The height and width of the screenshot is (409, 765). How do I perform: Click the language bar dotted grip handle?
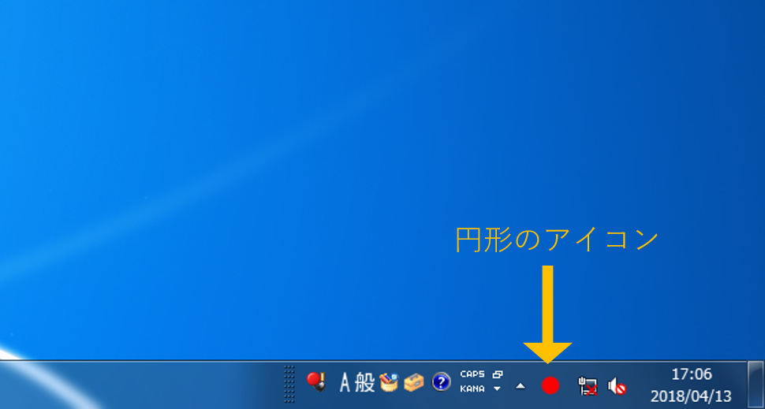click(289, 384)
